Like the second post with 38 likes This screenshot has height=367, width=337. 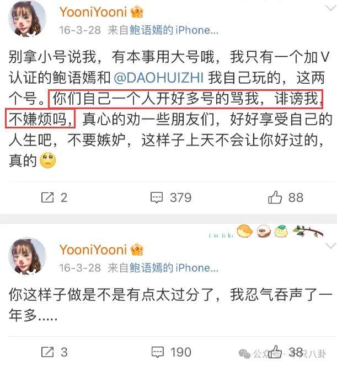pyautogui.click(x=275, y=352)
